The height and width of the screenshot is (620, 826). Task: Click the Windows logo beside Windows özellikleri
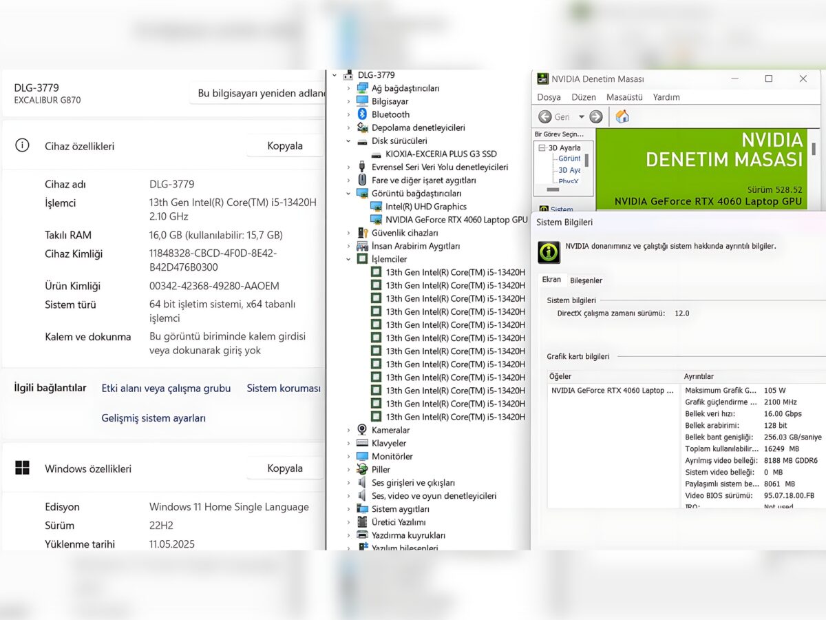(22, 468)
